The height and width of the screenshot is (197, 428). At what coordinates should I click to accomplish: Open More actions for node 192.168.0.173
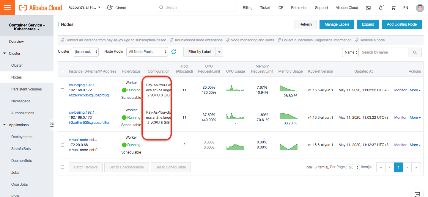click(415, 118)
